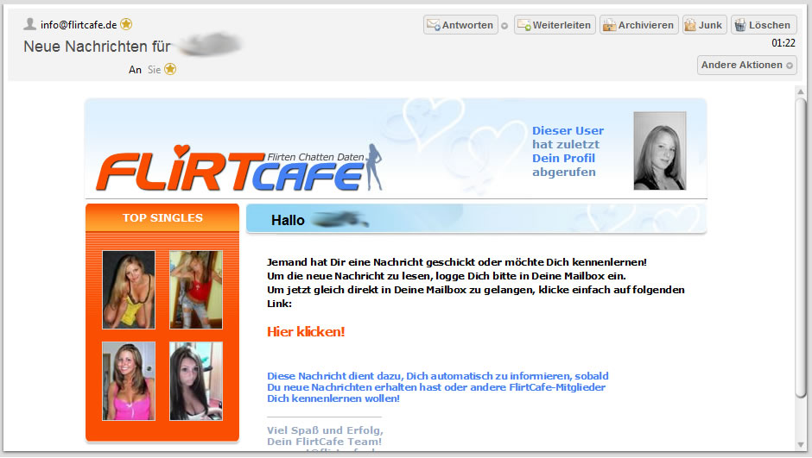
Task: Click the recipient label 'Sie'
Action: click(154, 70)
